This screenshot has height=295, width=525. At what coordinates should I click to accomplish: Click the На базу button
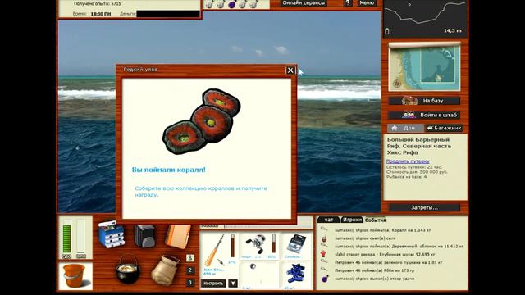tap(424, 101)
